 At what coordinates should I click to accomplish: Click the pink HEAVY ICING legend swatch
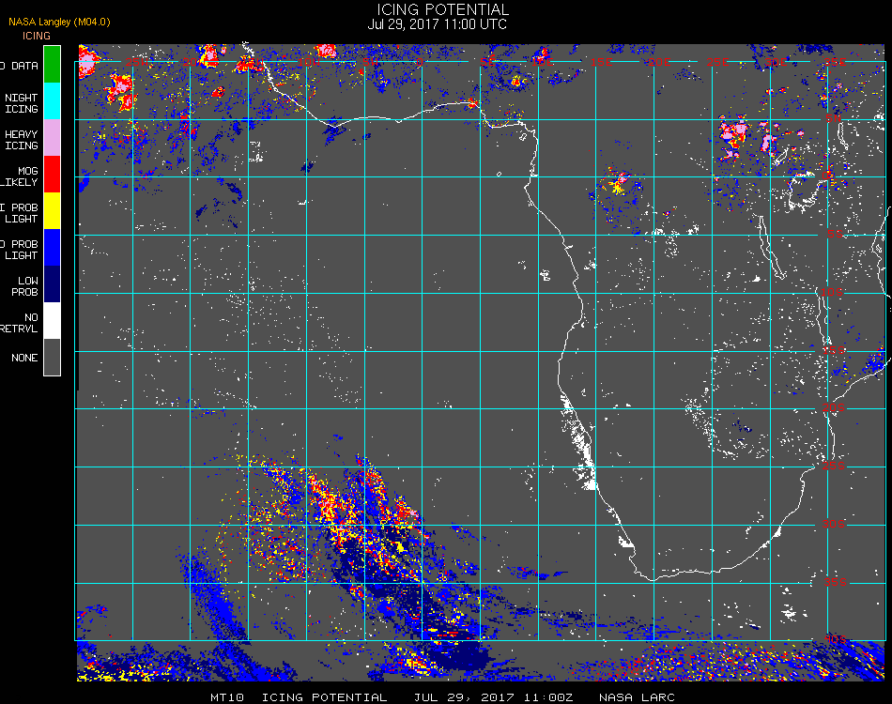pyautogui.click(x=52, y=137)
